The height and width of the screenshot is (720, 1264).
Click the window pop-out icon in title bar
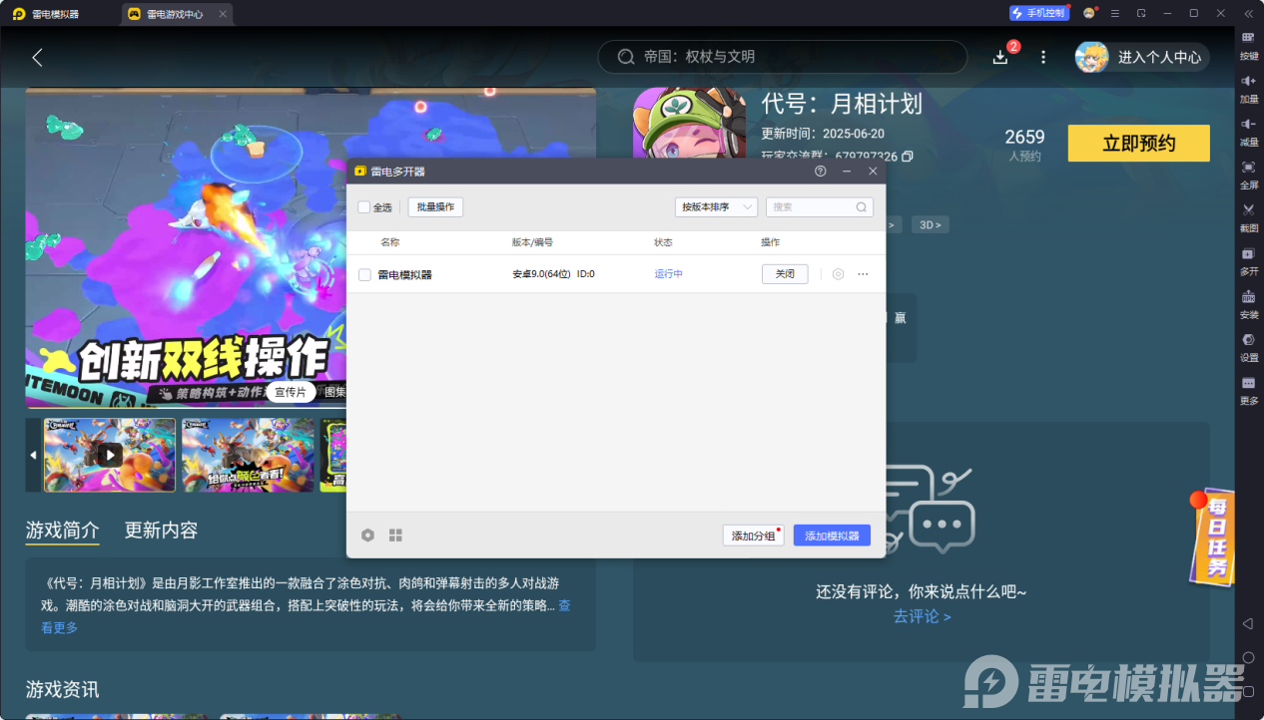pyautogui.click(x=1141, y=13)
